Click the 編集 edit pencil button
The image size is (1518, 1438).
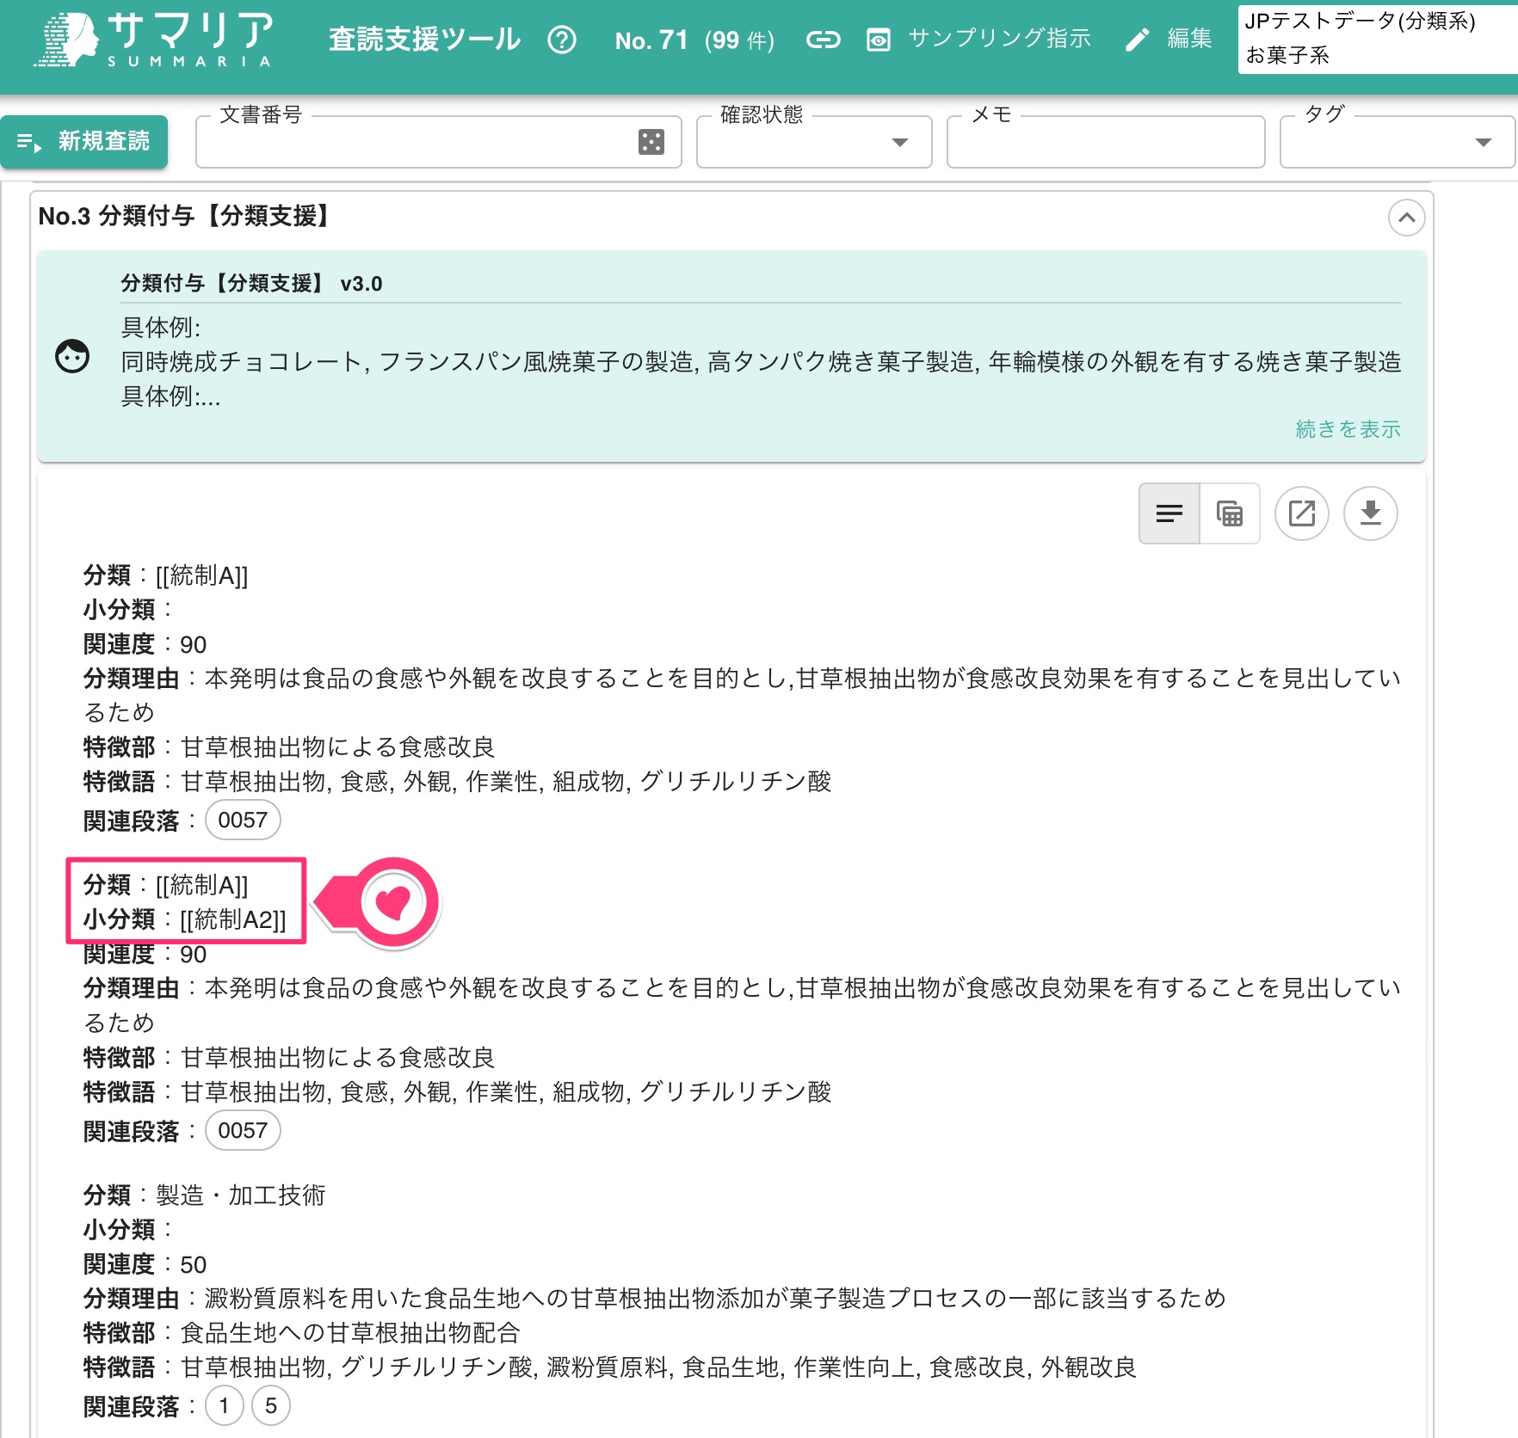point(1169,39)
